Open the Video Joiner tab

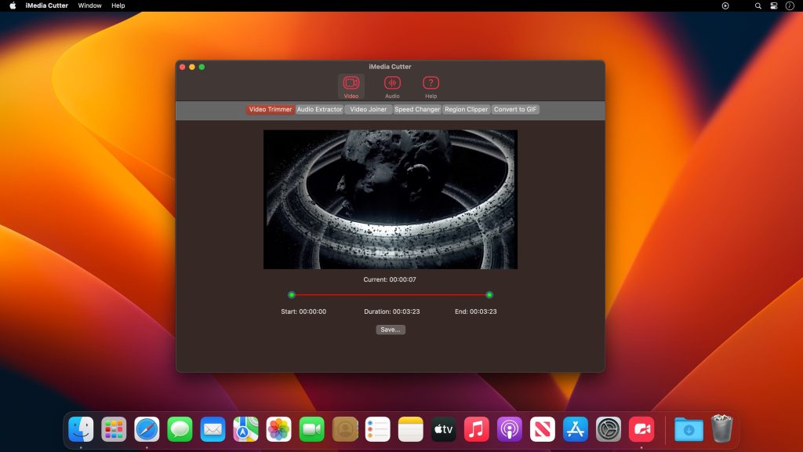[x=368, y=109]
